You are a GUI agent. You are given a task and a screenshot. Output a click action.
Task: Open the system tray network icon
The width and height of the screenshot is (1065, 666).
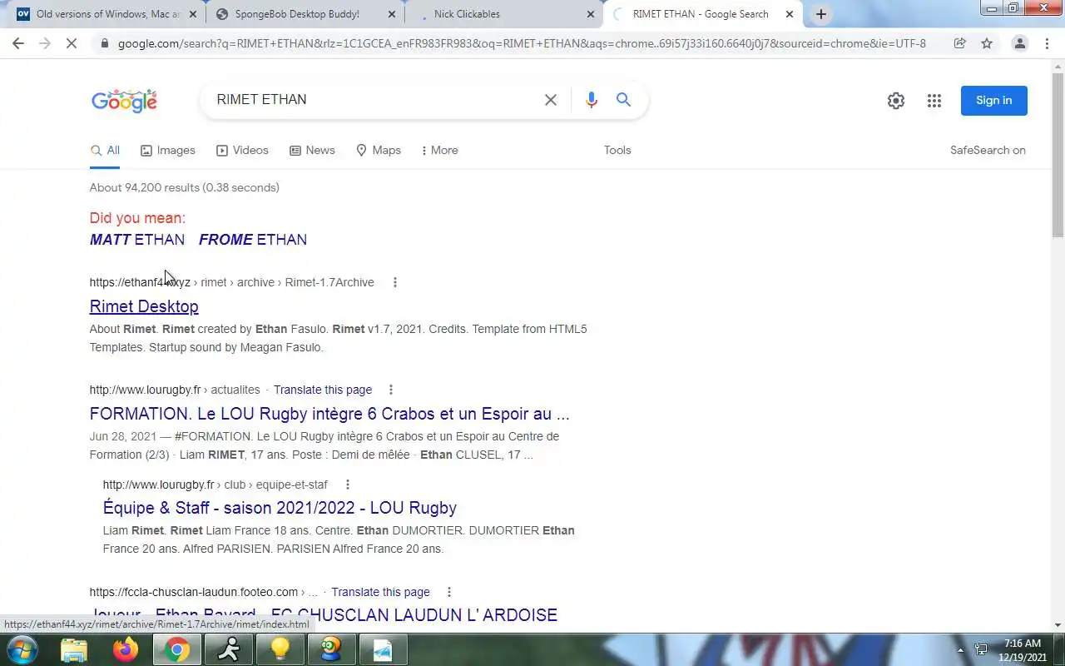tap(981, 650)
